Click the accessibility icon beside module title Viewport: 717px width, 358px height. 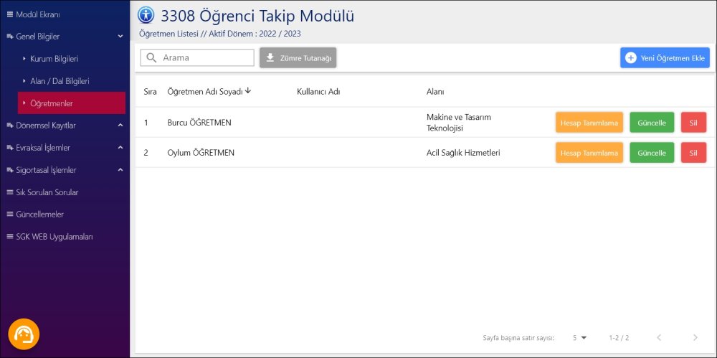(146, 15)
